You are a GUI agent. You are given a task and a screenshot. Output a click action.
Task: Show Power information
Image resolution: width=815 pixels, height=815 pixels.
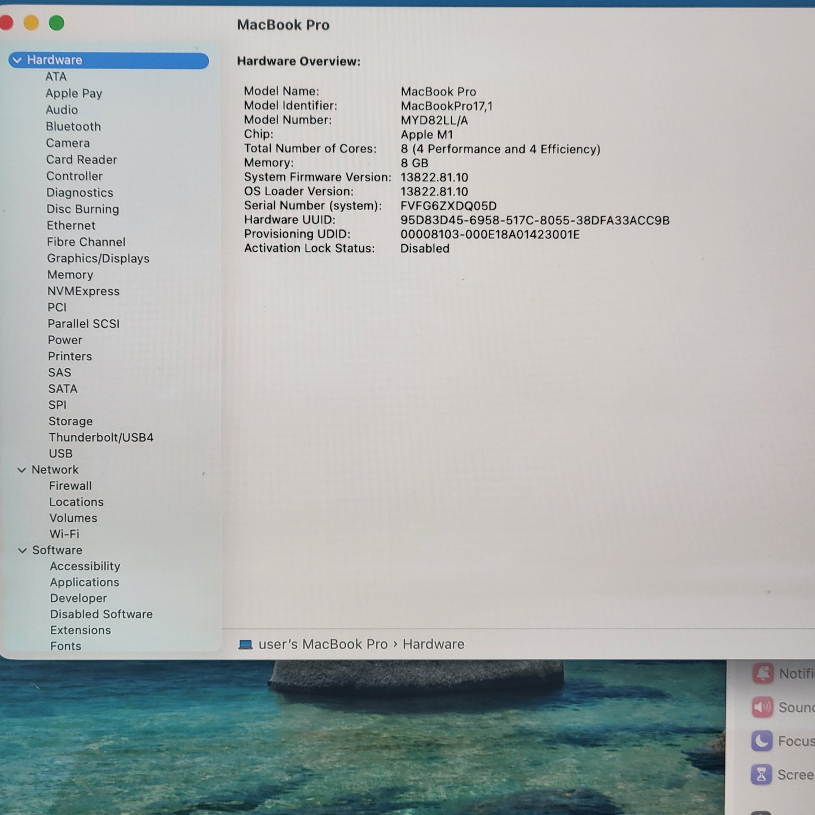click(65, 340)
